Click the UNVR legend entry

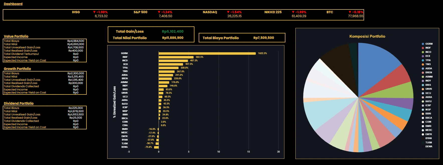427,89
